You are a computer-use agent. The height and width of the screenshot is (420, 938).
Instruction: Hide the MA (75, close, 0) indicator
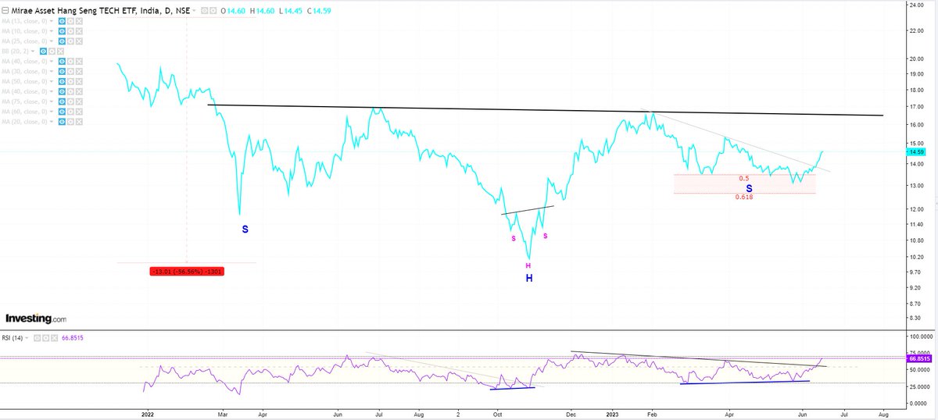(62, 101)
